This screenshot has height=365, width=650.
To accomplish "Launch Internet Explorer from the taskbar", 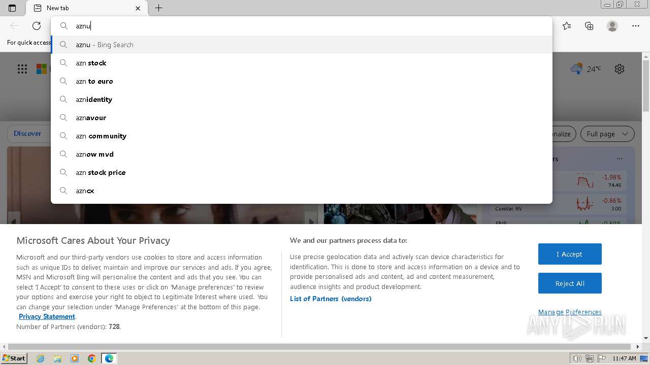I will 41,358.
